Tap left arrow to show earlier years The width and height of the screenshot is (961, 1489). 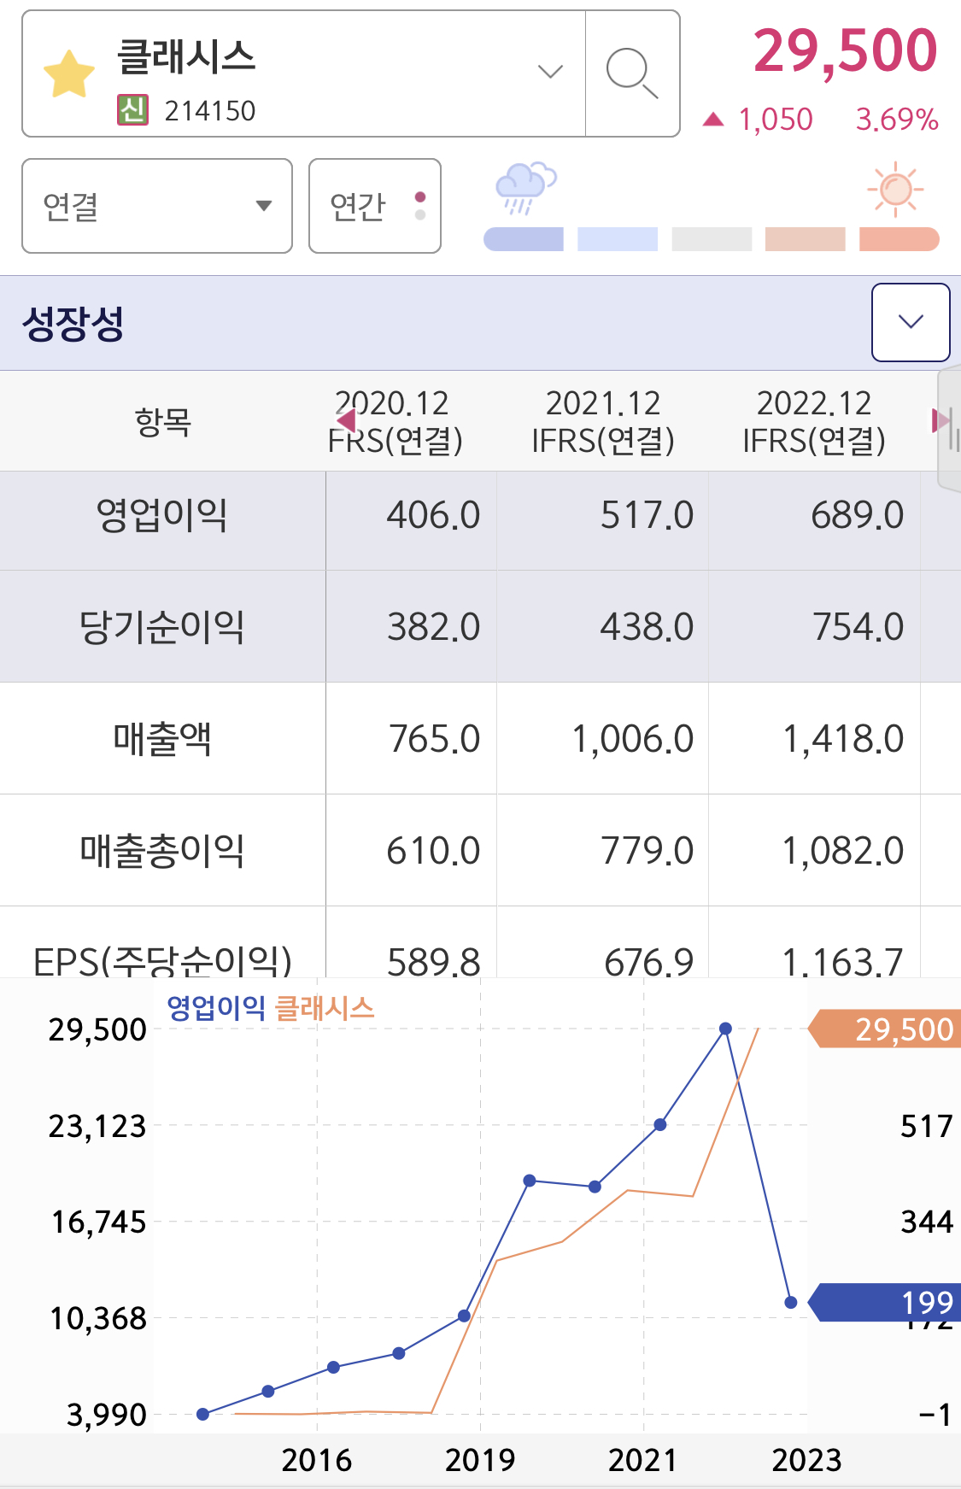pos(346,420)
